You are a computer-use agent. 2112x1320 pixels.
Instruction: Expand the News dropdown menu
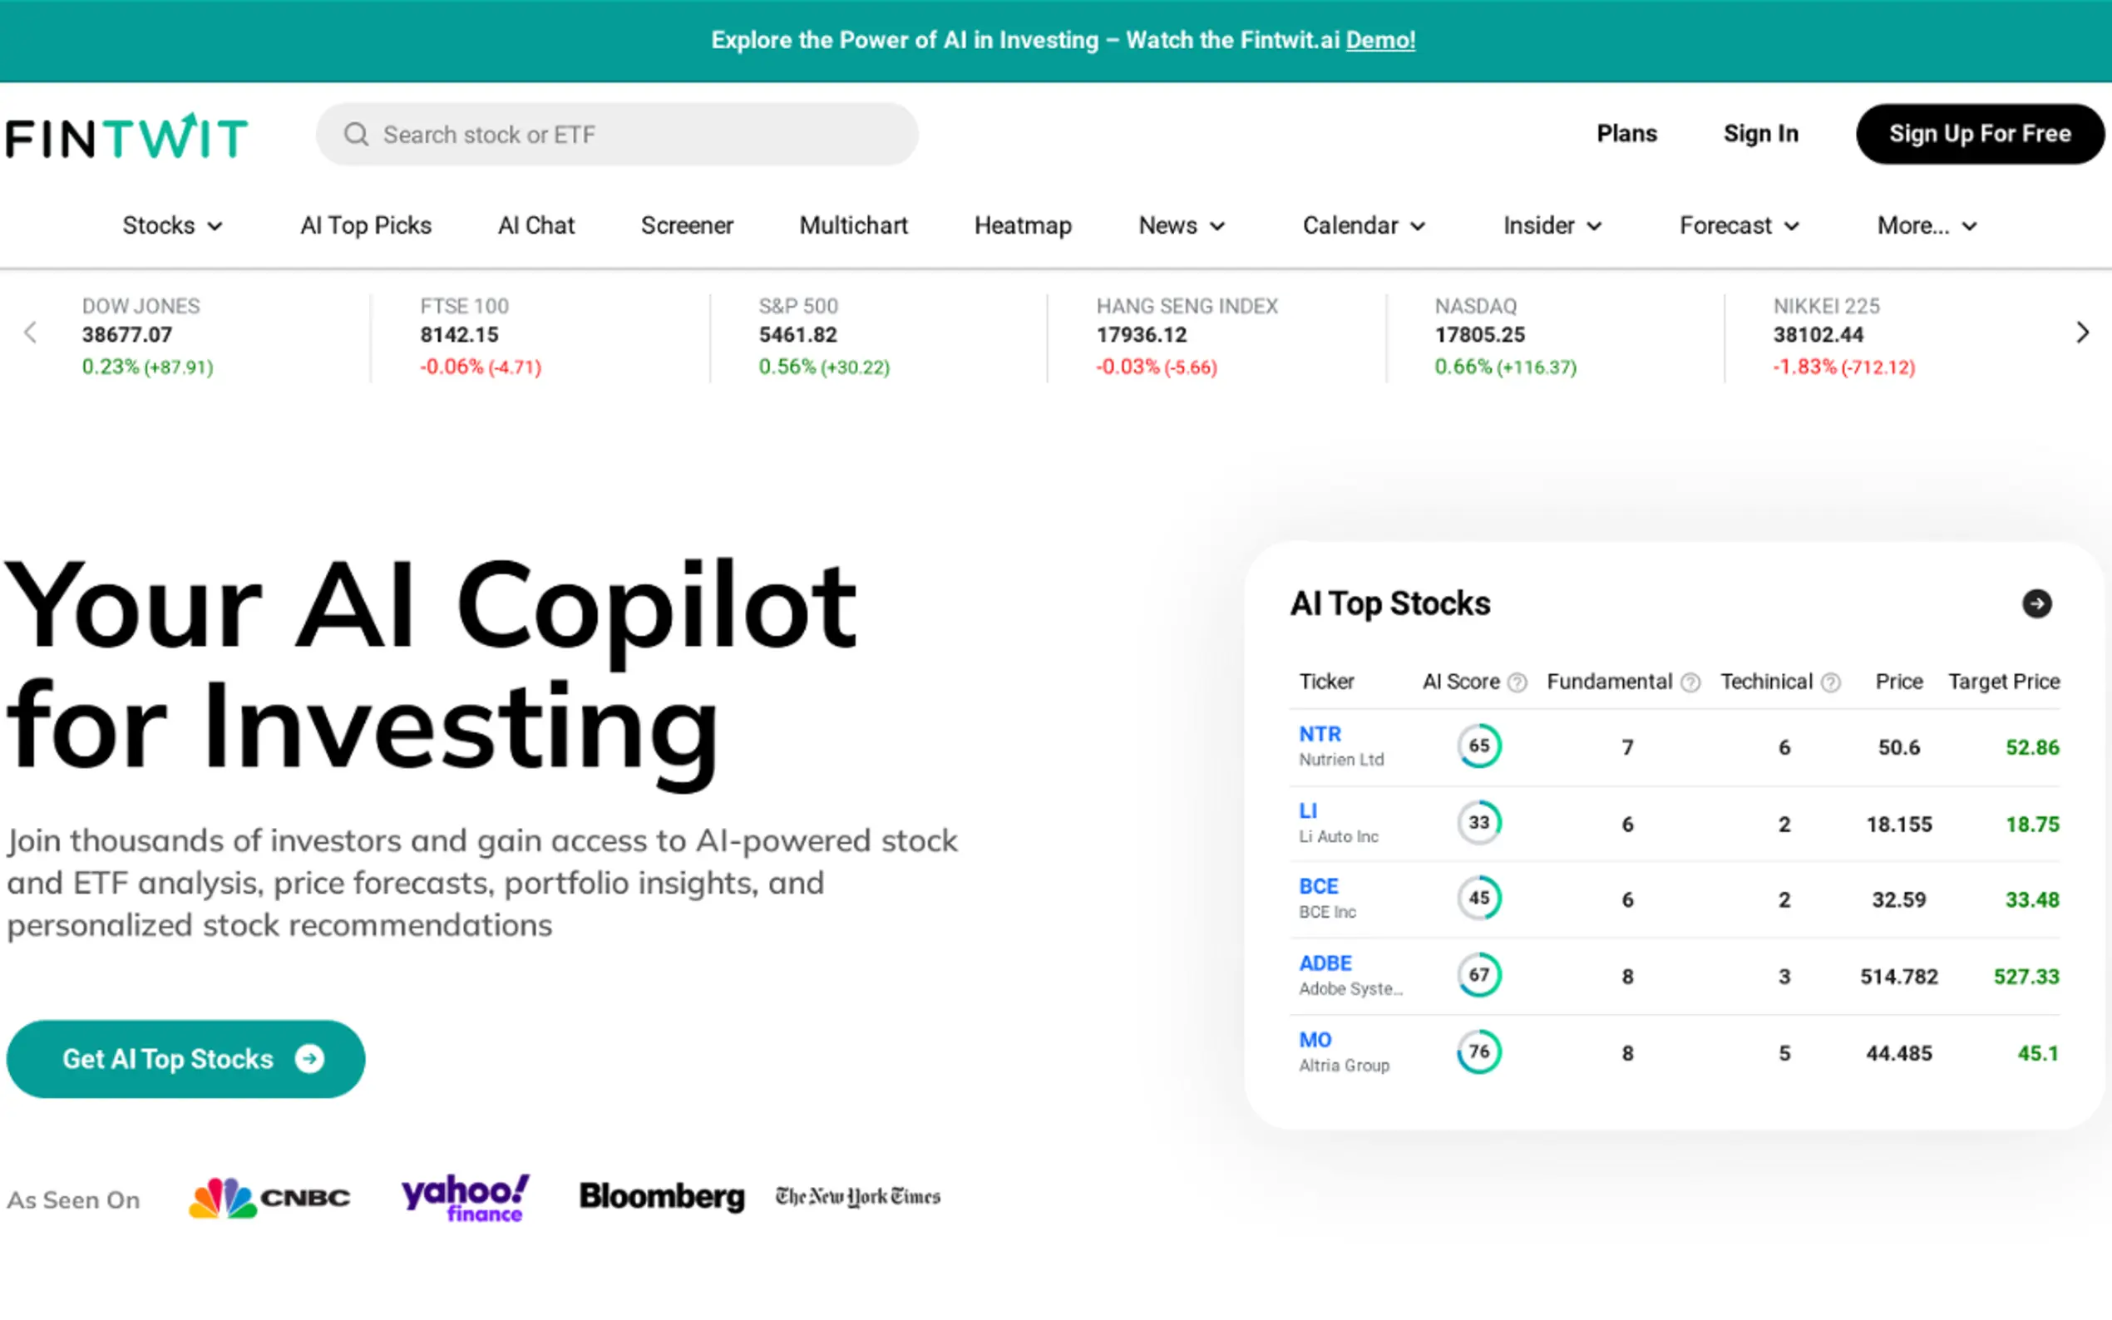(1182, 225)
